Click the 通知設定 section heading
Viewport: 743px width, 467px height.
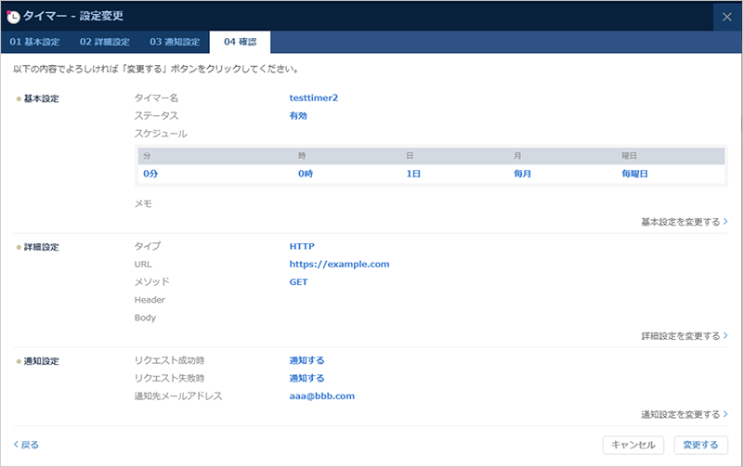click(x=41, y=361)
